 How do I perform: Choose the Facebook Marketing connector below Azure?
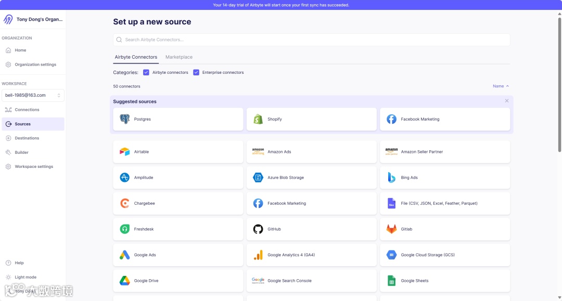click(312, 203)
